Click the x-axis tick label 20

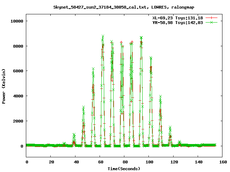point(51,162)
